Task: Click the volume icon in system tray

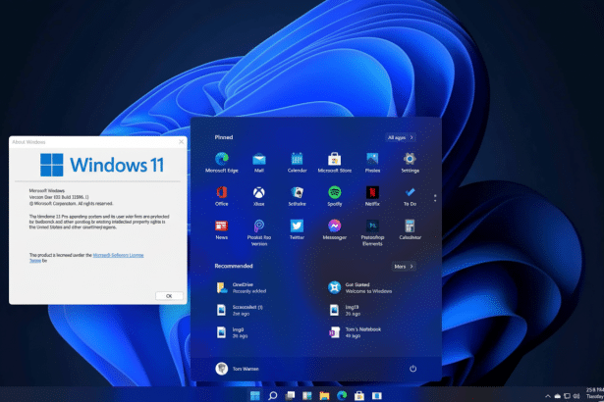Action: pos(577,396)
